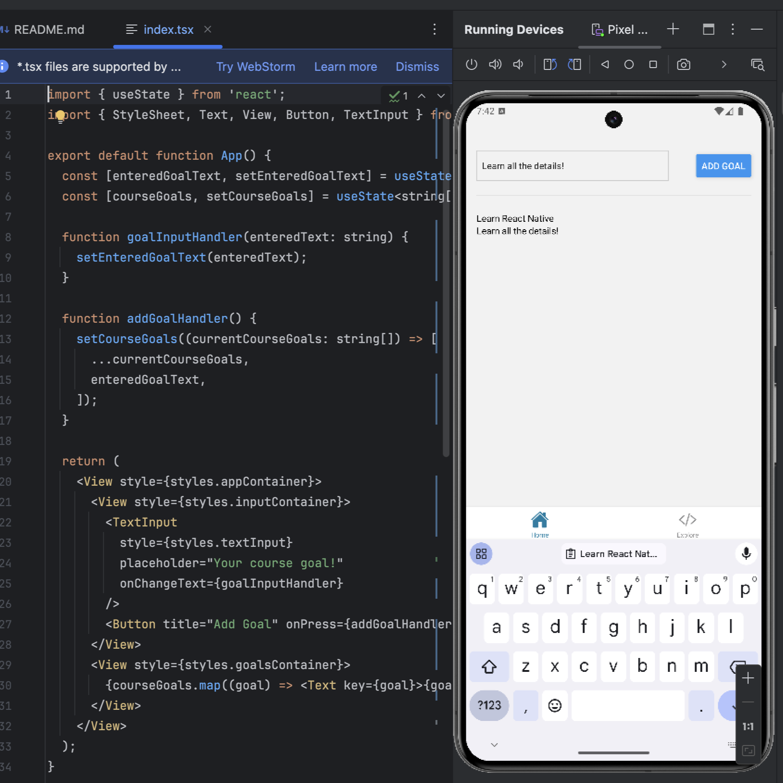Tap the shift key on keyboard
This screenshot has height=783, width=783.
489,667
